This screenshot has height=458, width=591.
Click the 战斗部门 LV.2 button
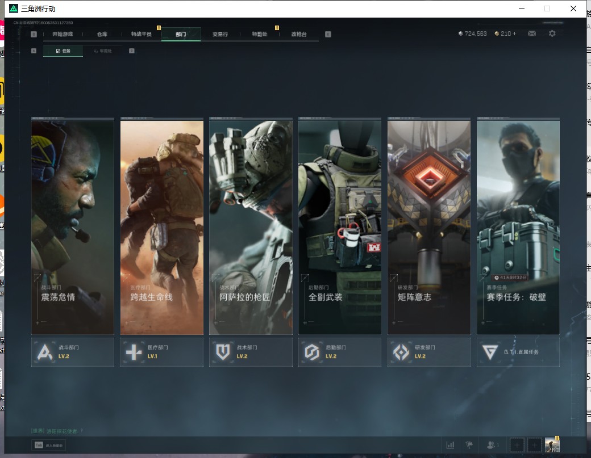pyautogui.click(x=73, y=352)
